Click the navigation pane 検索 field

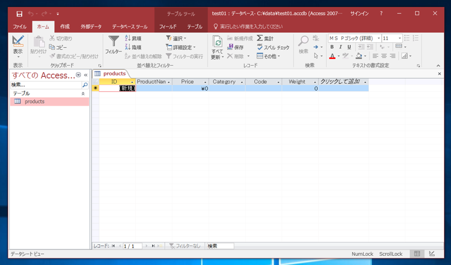pyautogui.click(x=46, y=85)
